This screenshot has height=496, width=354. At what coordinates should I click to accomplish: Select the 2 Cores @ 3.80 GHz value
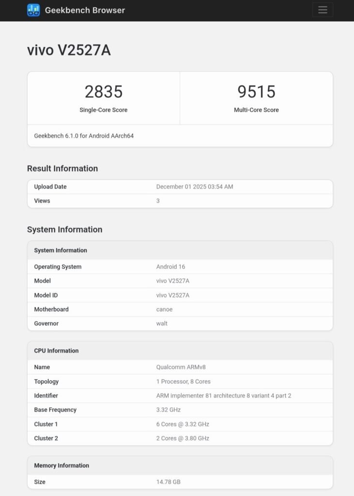click(183, 438)
